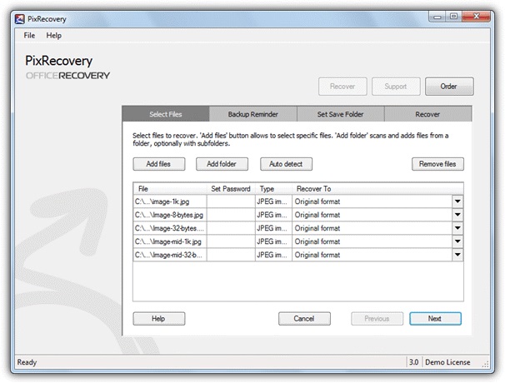Expand Recover To dropdown for Image-mid-32-b row
Image resolution: width=505 pixels, height=383 pixels.
[457, 255]
